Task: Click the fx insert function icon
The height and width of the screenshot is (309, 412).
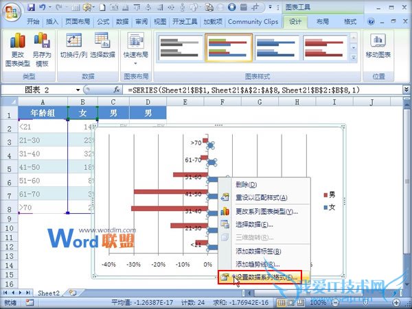Action: [x=117, y=90]
